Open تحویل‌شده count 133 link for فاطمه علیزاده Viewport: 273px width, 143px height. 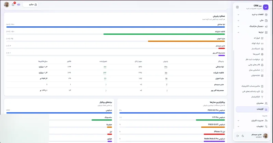105,73
